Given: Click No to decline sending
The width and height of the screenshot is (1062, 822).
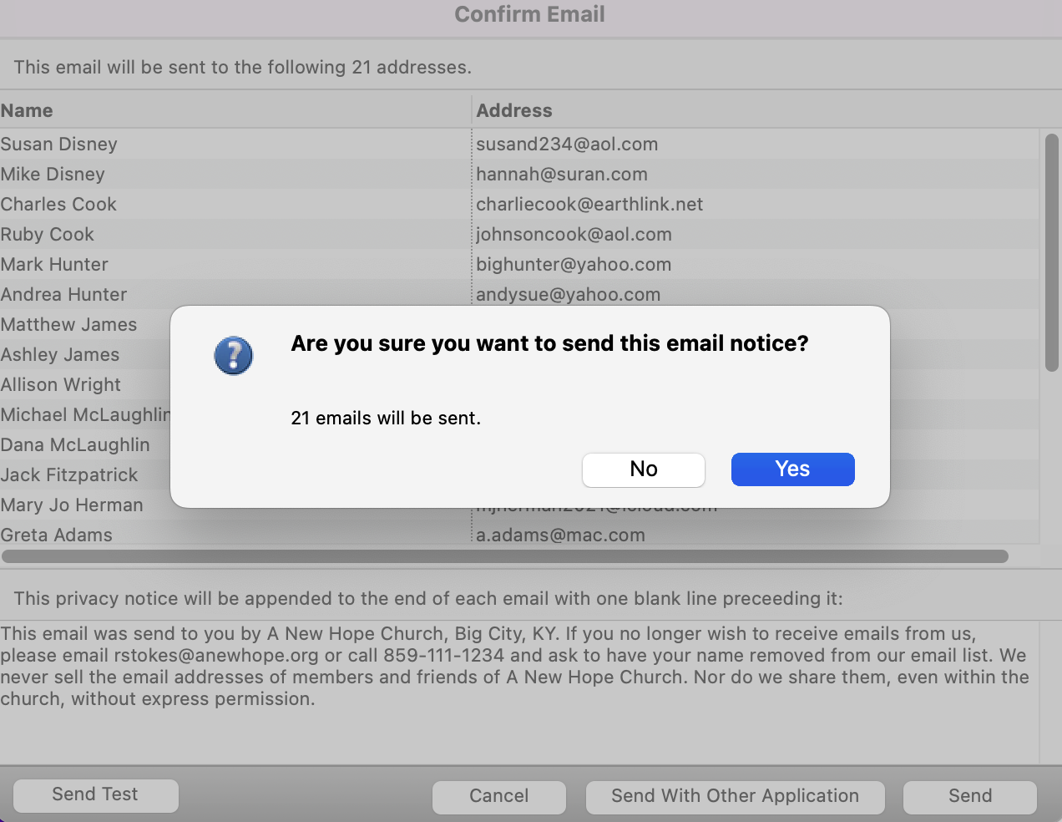Looking at the screenshot, I should 643,469.
